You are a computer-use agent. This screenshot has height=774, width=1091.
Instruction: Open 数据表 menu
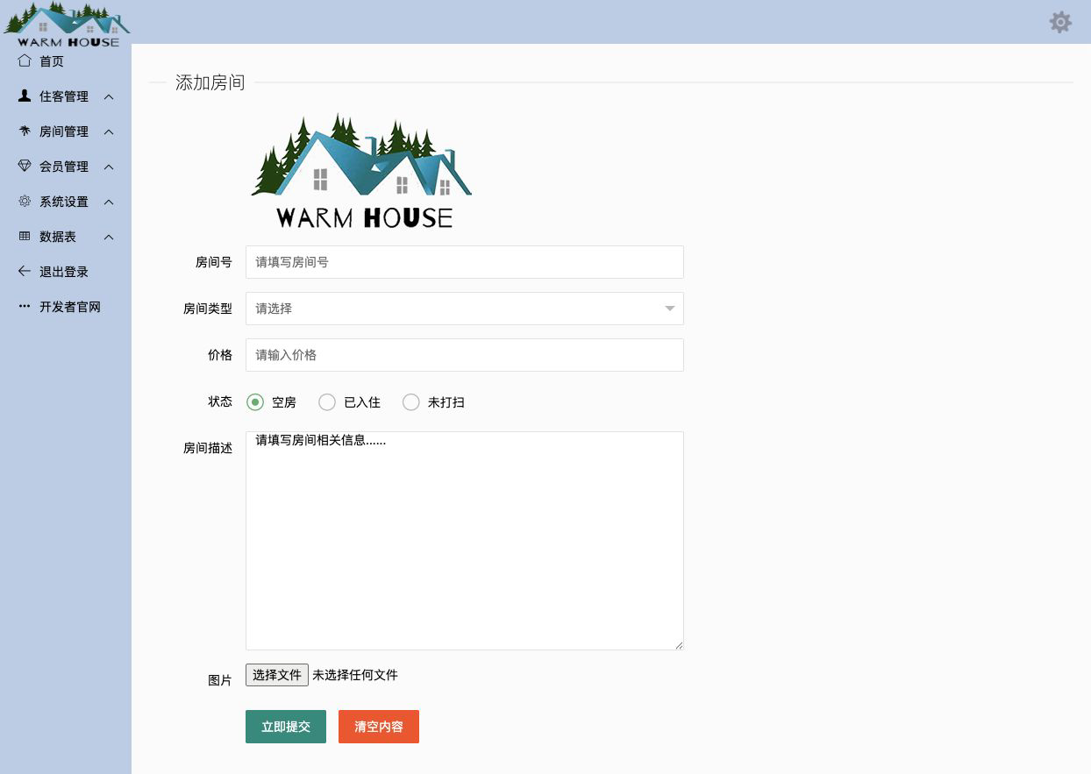click(x=66, y=237)
